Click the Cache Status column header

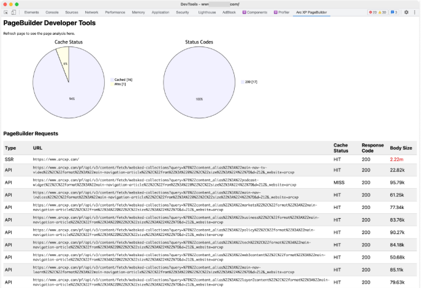(x=341, y=148)
